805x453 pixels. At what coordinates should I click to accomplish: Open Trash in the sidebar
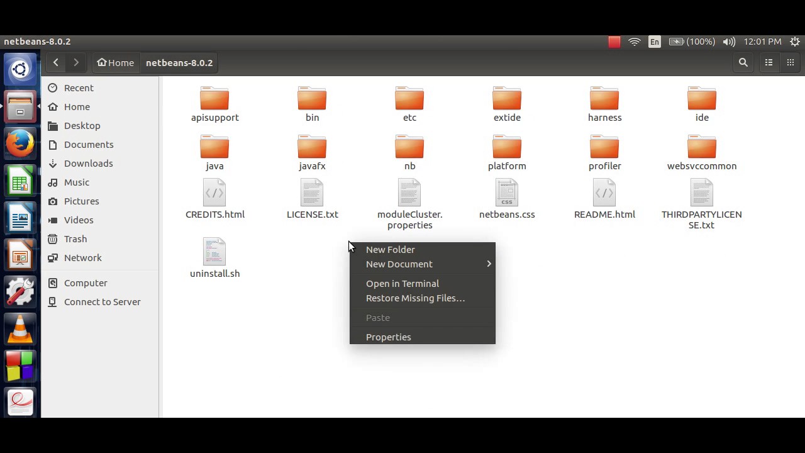[100, 239]
